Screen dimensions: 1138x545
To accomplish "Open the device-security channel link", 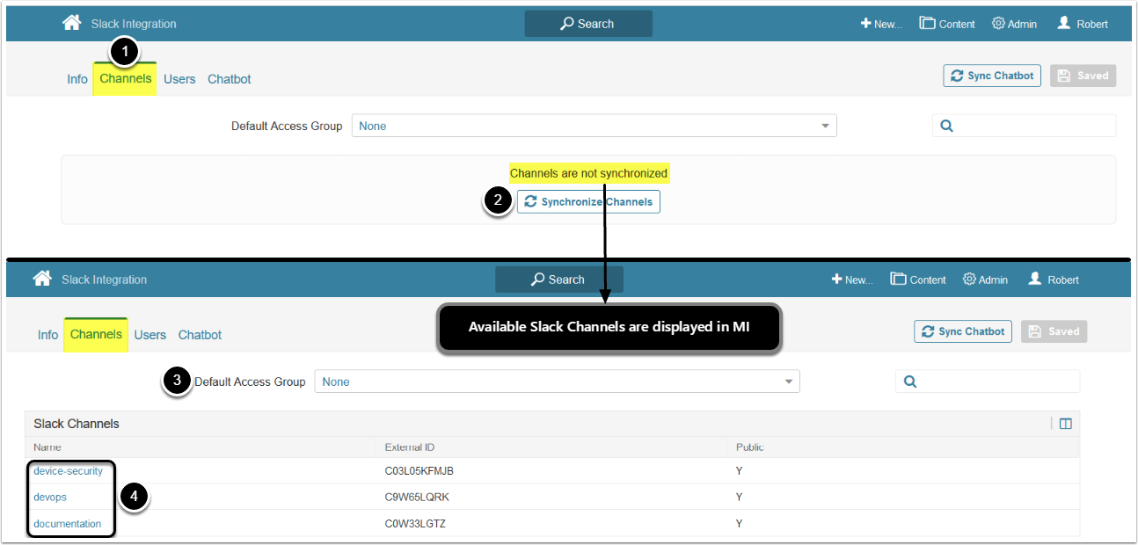I will click(68, 471).
